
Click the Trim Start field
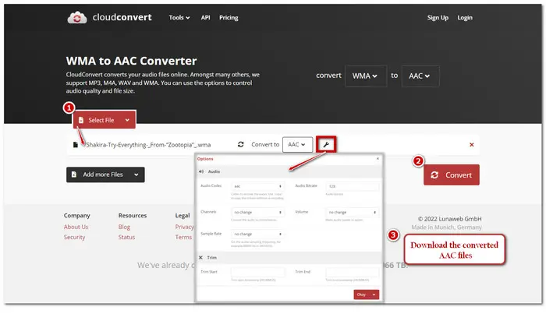click(x=257, y=272)
